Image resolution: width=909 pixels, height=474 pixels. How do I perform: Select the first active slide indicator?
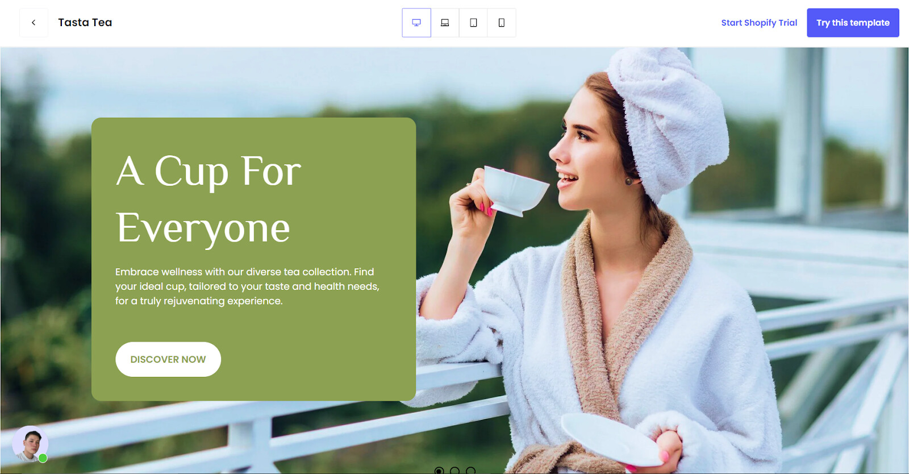click(x=439, y=471)
